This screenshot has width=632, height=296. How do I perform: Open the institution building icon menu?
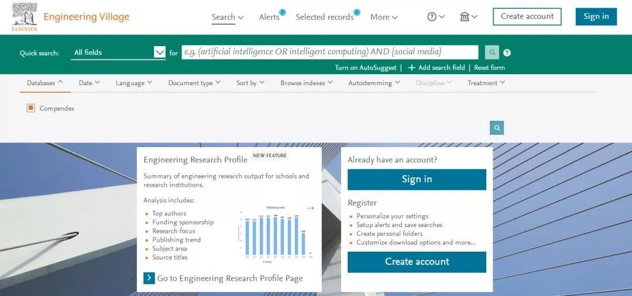pyautogui.click(x=468, y=17)
